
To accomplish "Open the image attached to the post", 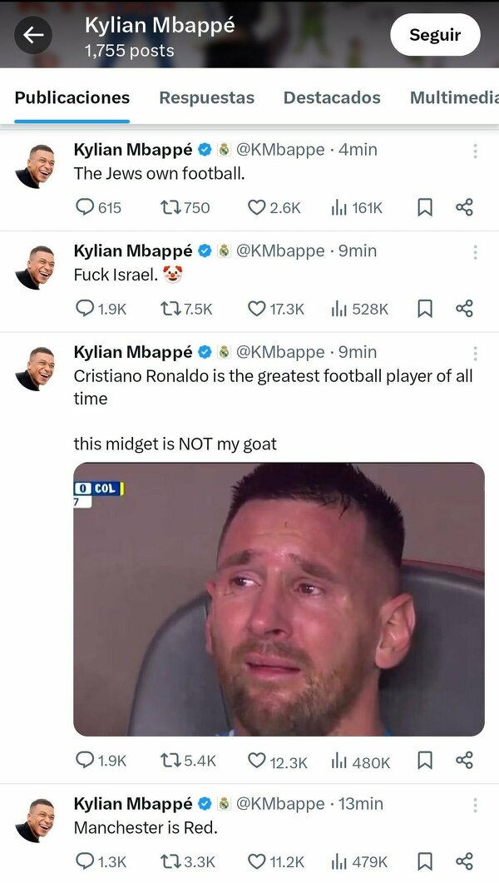I will pos(279,599).
